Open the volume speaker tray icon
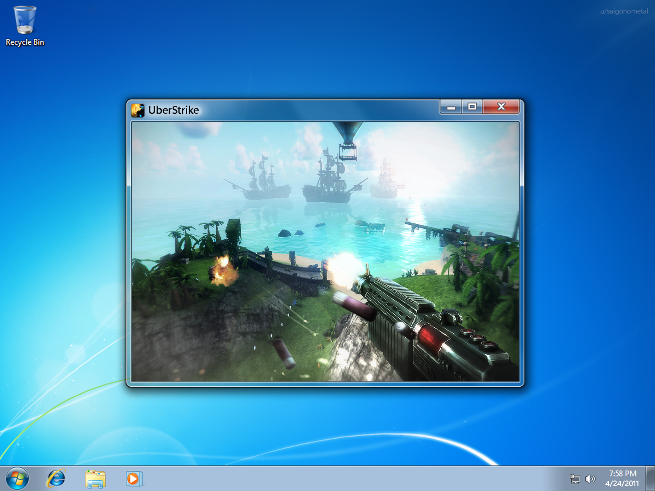The height and width of the screenshot is (491, 655). point(590,479)
